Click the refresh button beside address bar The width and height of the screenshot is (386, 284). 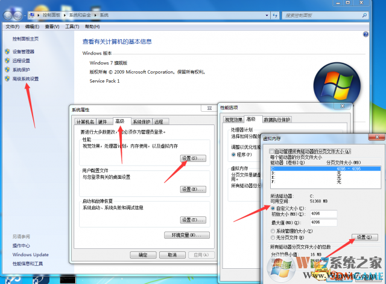tap(275, 15)
